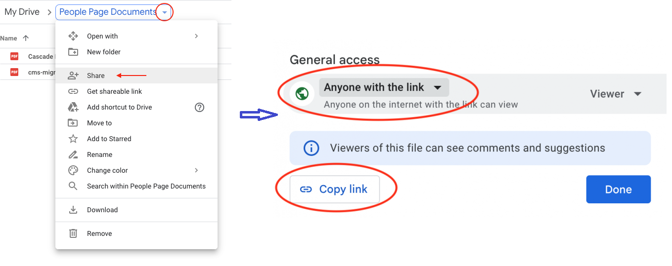
Task: Click the Download arrow icon
Action: 73,210
